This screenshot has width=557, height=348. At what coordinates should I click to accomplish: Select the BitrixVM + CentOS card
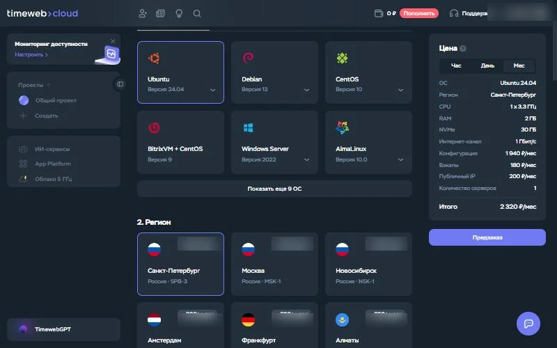pyautogui.click(x=180, y=142)
